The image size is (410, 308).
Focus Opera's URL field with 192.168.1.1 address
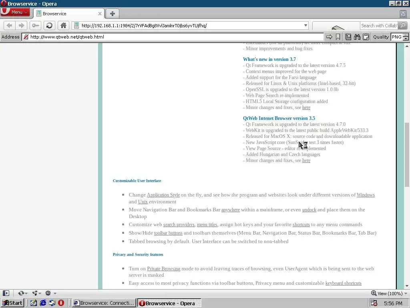191,25
